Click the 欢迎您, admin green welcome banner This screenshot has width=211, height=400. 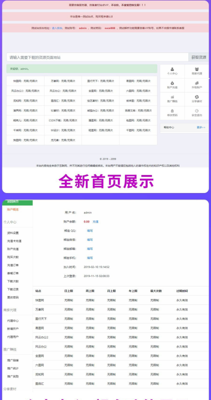[82, 69]
